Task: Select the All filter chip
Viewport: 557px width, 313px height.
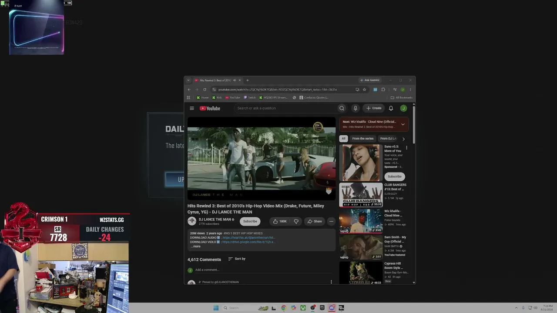Action: tap(343, 139)
